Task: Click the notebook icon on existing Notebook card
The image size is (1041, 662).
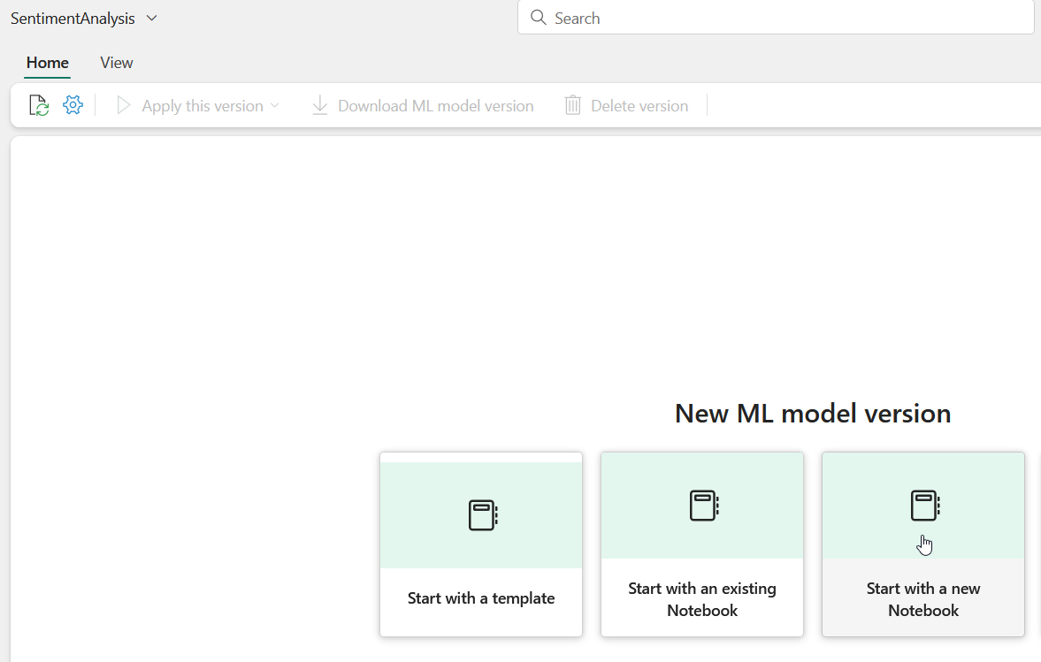Action: tap(703, 506)
